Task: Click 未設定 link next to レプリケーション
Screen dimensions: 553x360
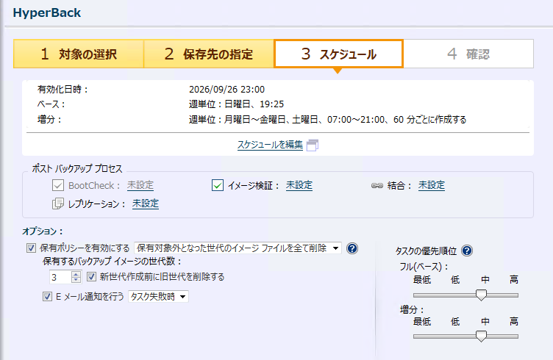Action: tap(146, 204)
